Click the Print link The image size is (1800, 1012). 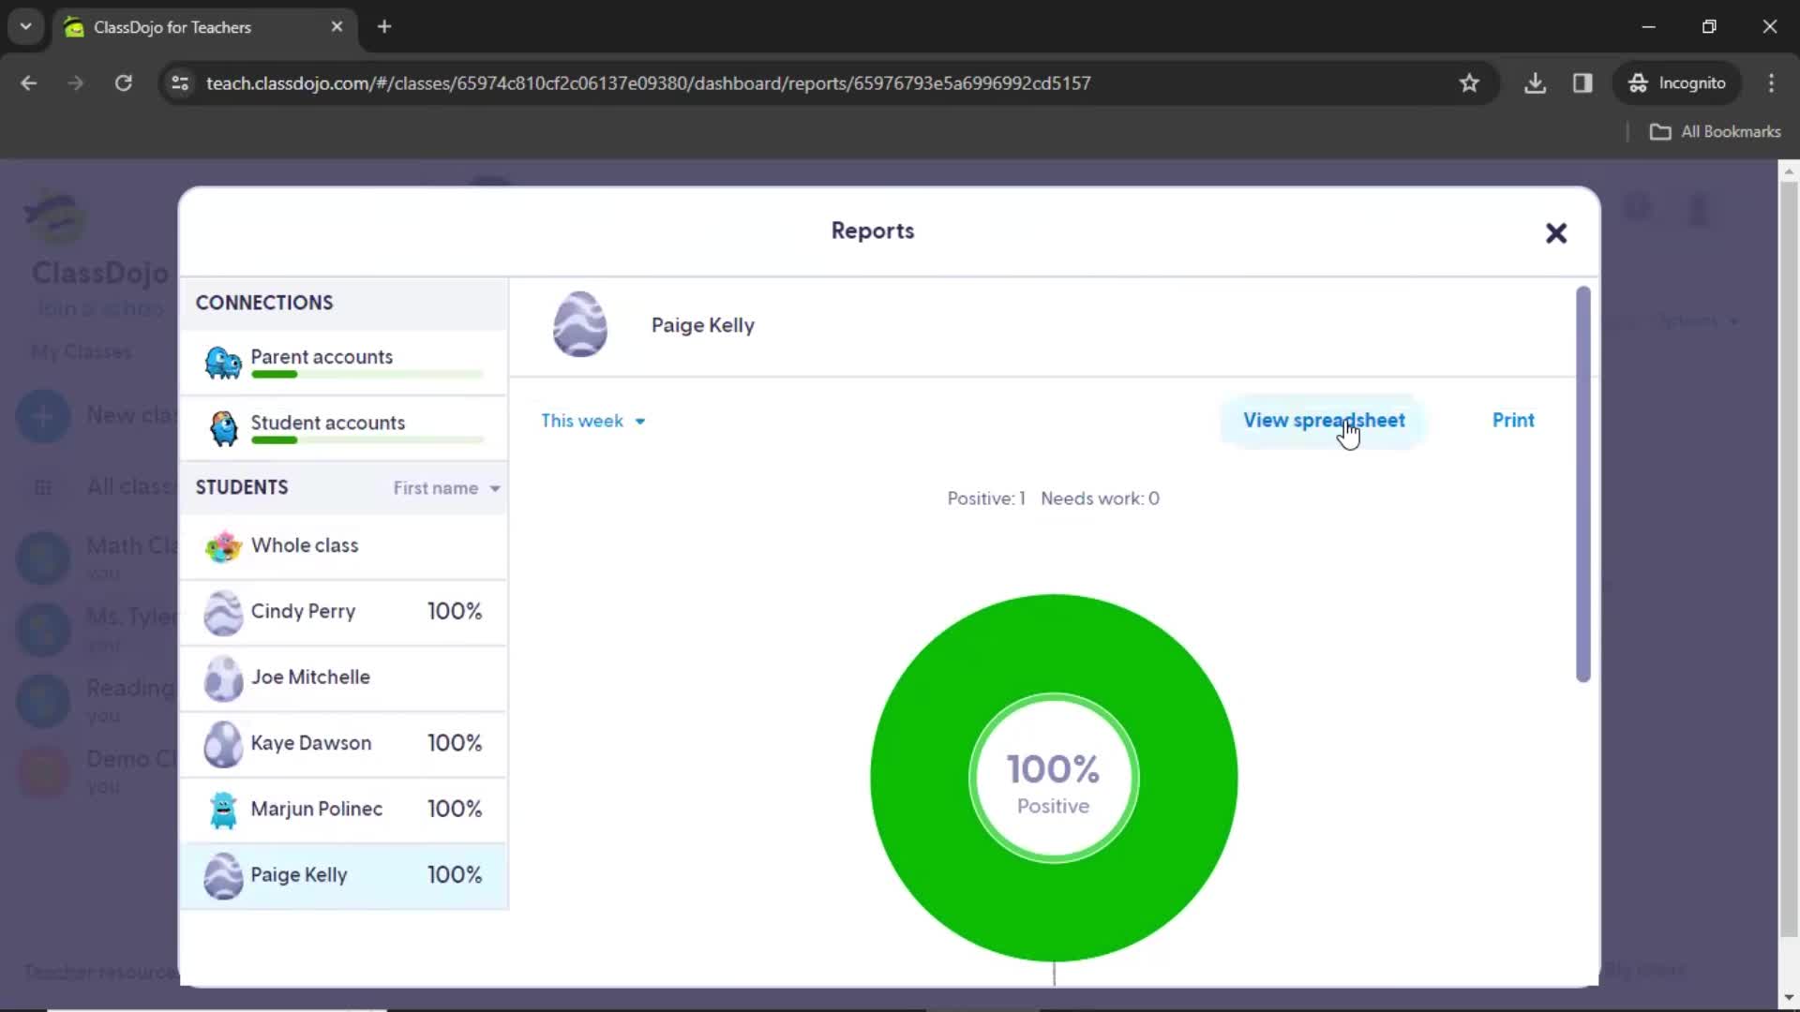point(1513,421)
